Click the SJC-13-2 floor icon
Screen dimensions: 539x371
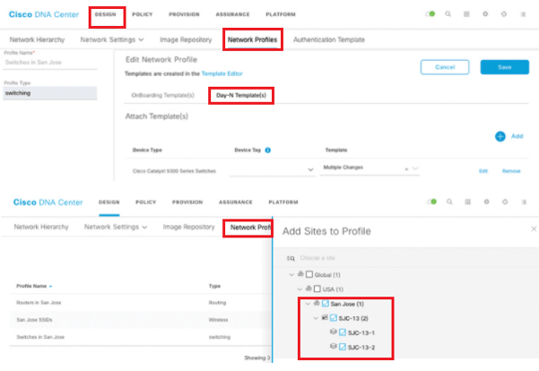333,346
